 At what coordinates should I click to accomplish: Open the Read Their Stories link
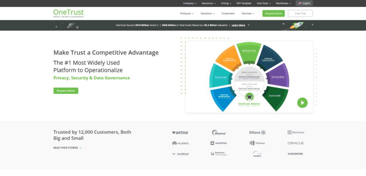click(68, 148)
